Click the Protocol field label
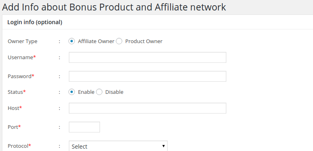Image resolution: width=313 pixels, height=151 pixels. 19,146
